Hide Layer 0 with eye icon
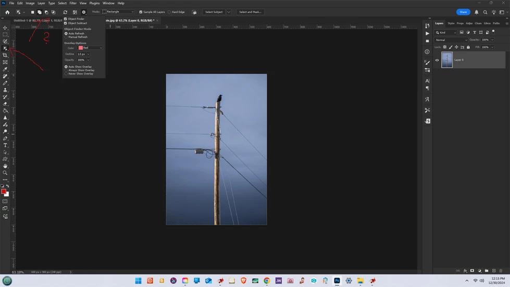Viewport: 510px width, 287px height. pyautogui.click(x=437, y=60)
